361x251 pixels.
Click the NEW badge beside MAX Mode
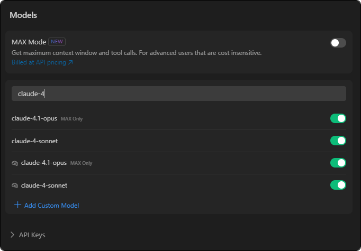(x=57, y=42)
